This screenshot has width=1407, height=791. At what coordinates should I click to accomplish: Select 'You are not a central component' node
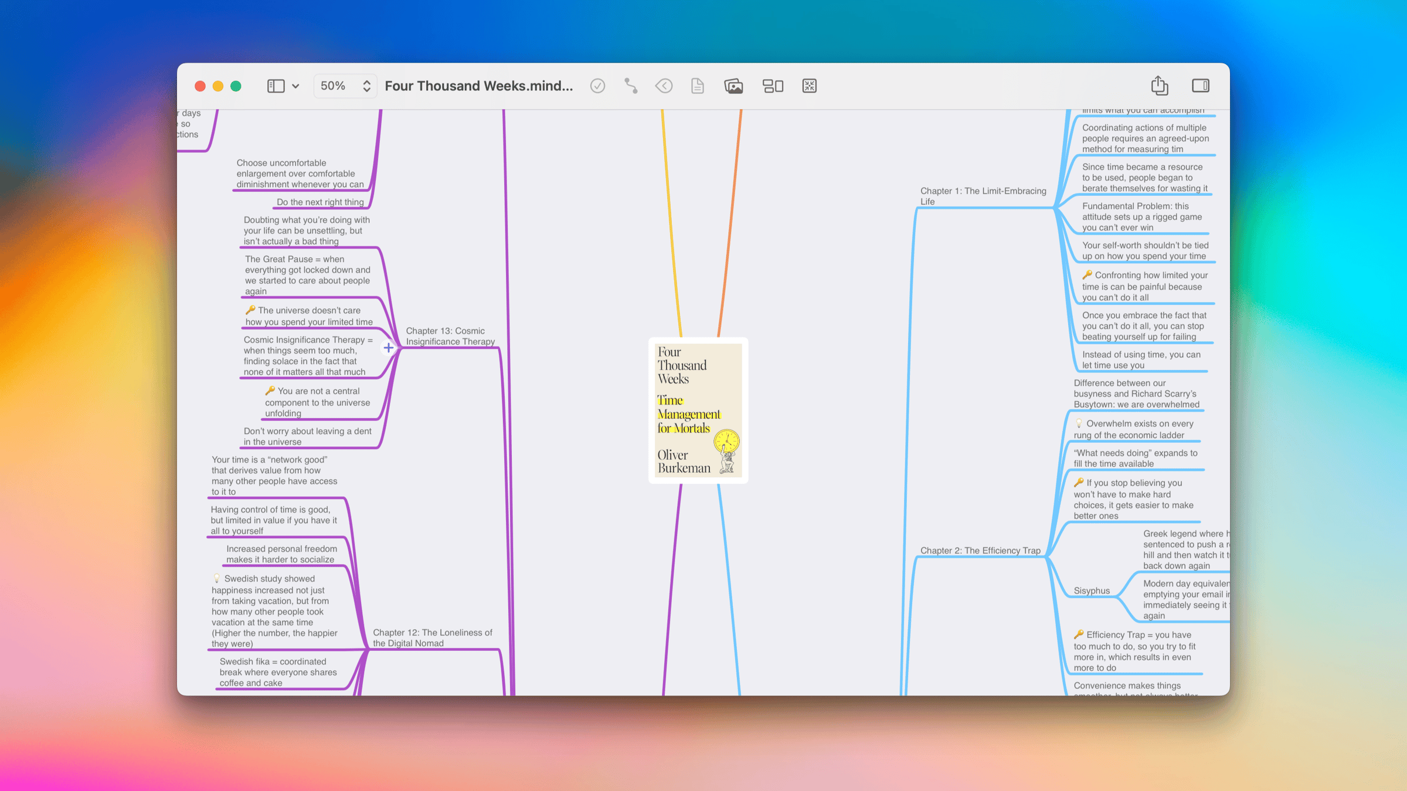pos(317,402)
